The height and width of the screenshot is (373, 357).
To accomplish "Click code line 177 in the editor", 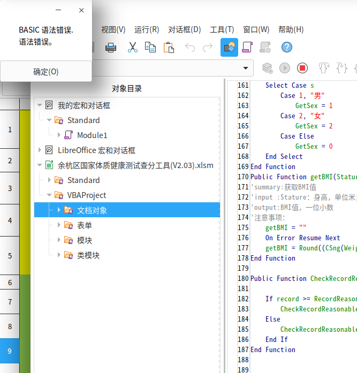I will [x=300, y=248].
